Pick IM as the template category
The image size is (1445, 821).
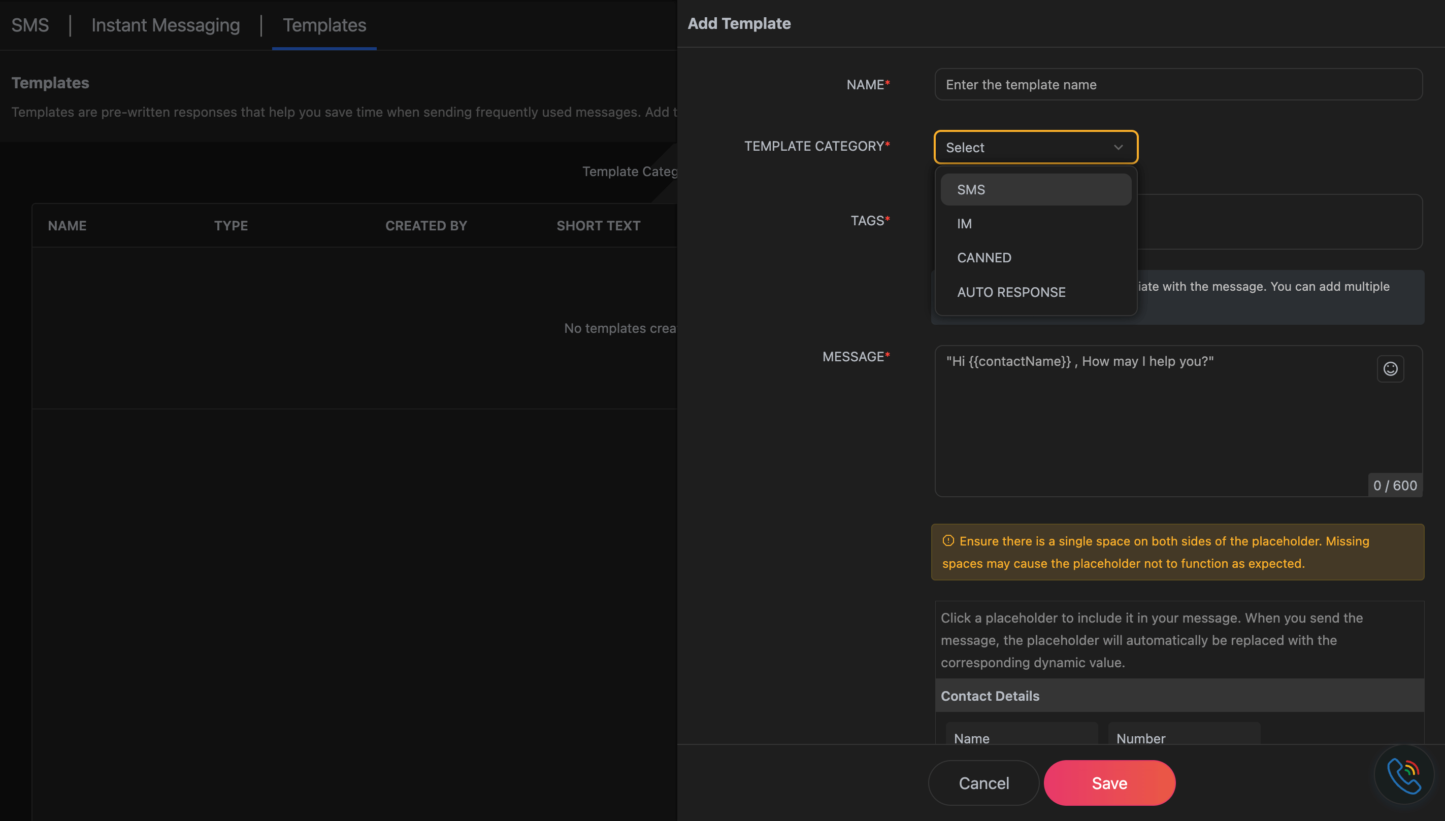(x=965, y=223)
